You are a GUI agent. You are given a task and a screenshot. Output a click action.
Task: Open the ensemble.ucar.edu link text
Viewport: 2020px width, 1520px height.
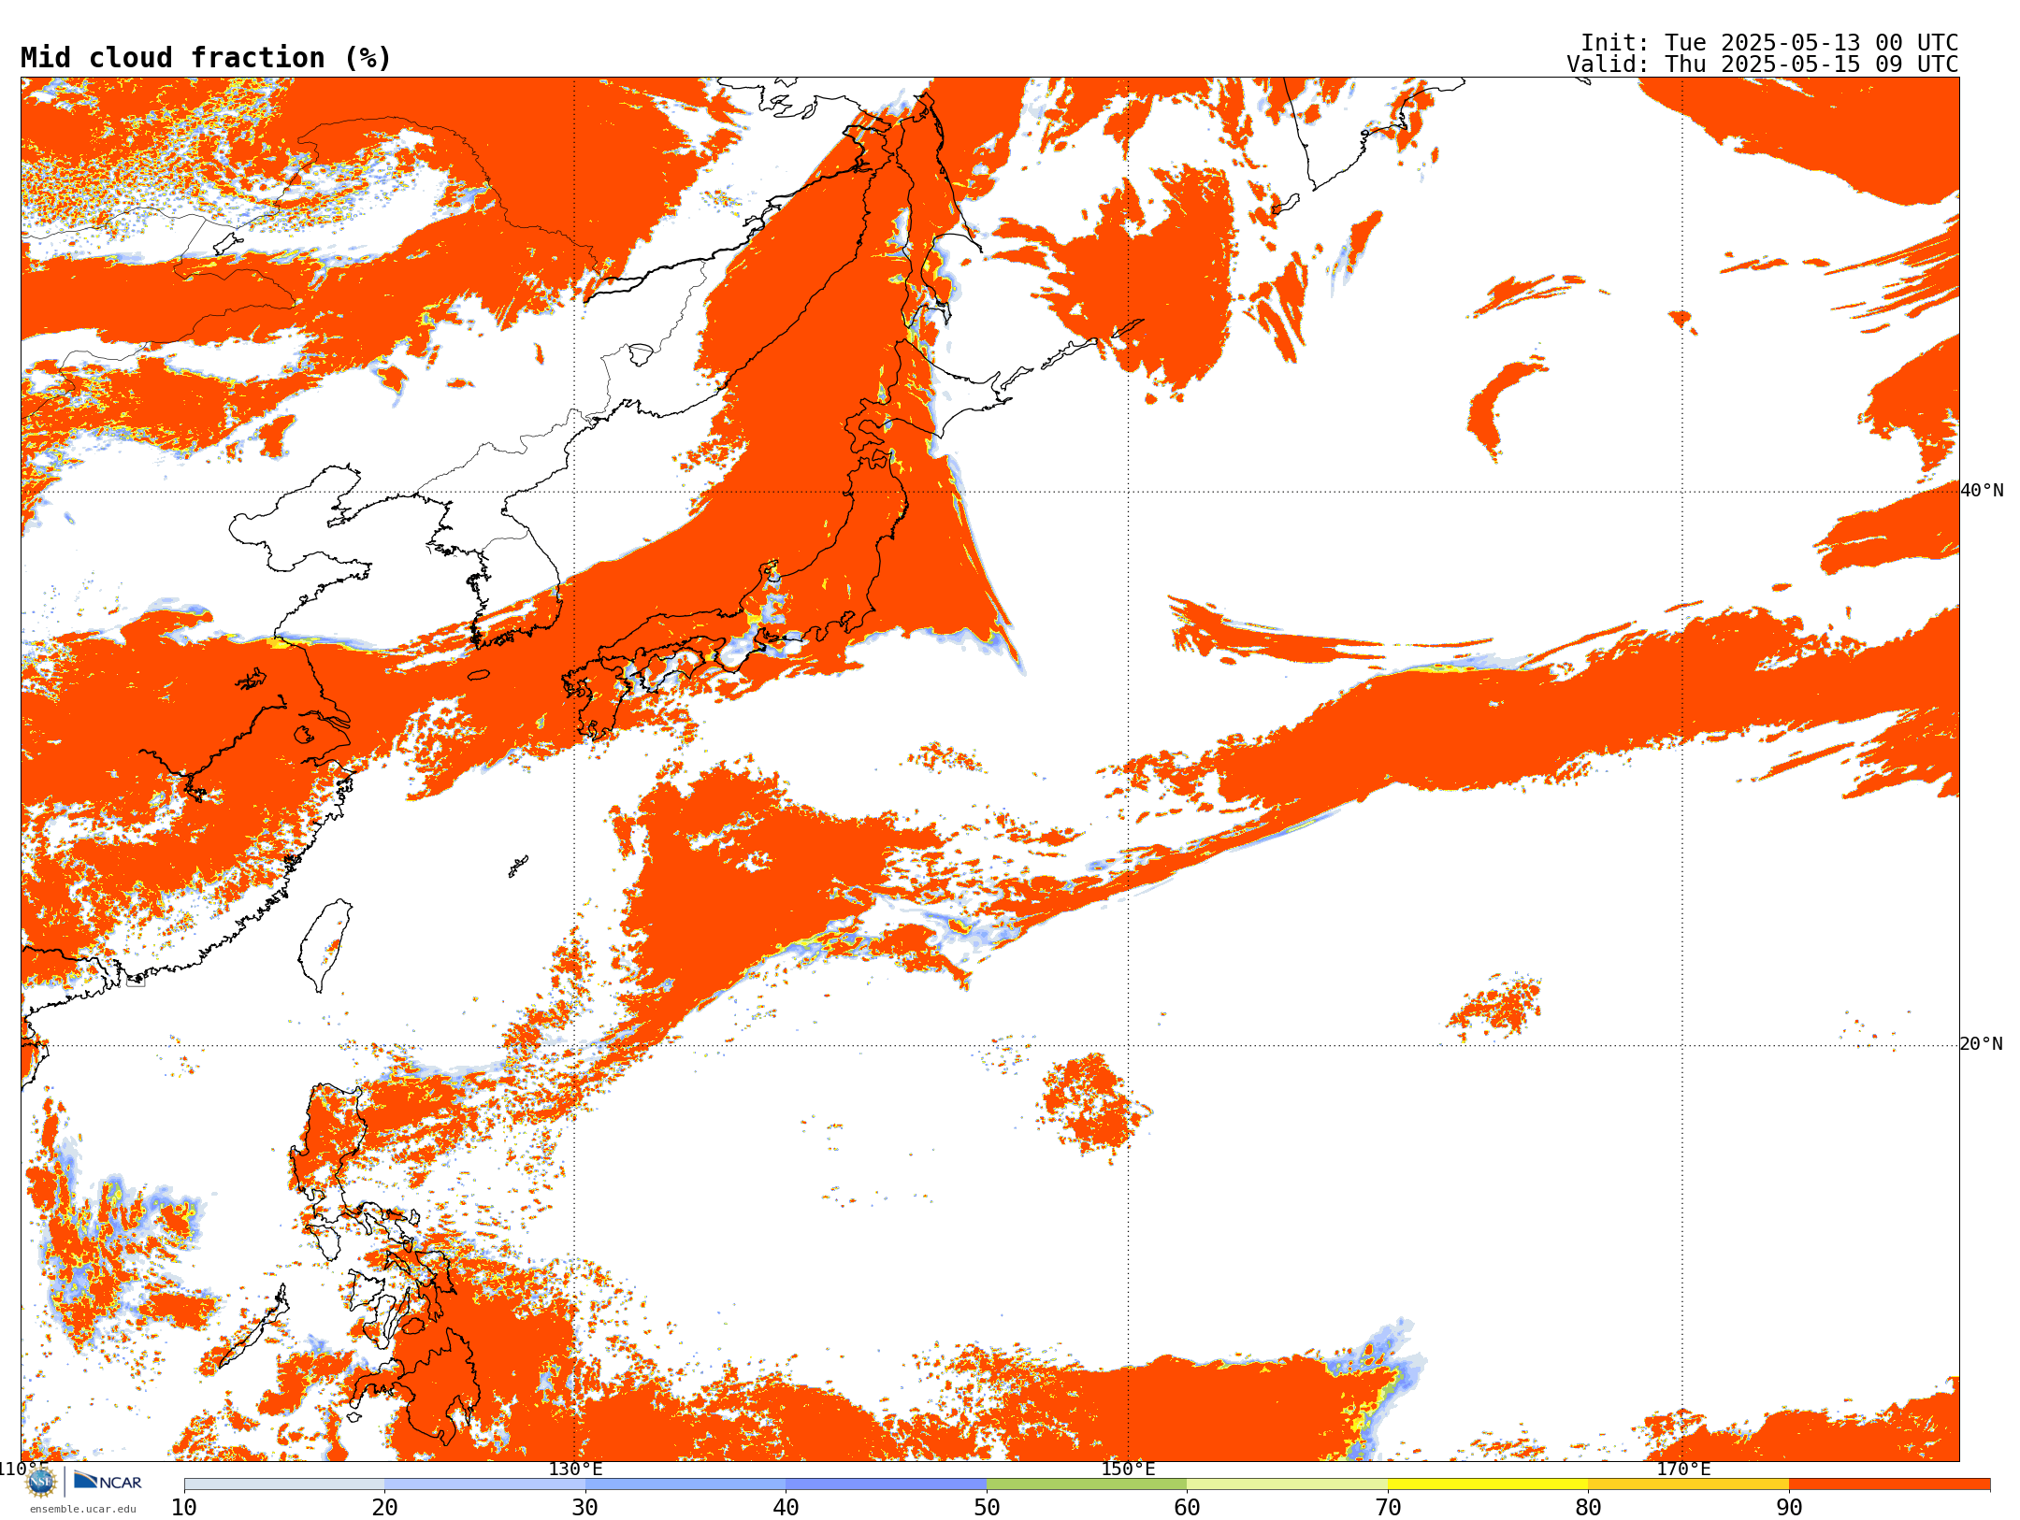tap(83, 1509)
